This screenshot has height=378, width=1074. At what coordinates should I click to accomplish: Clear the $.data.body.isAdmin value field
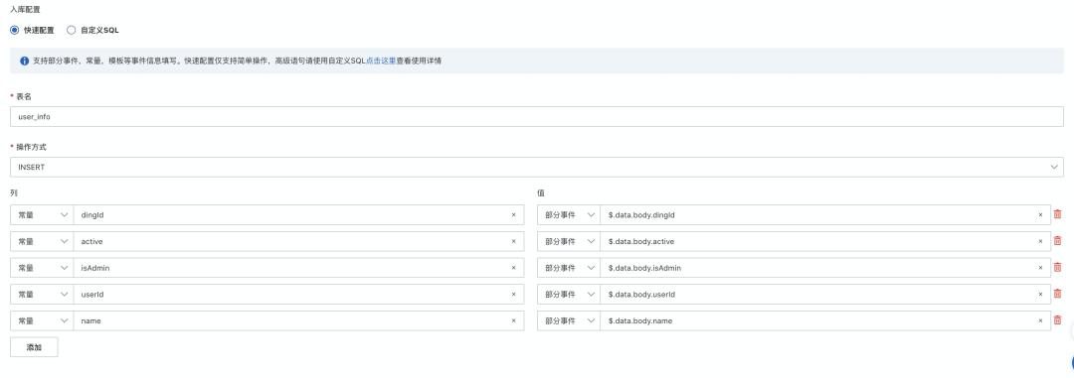coord(1040,268)
